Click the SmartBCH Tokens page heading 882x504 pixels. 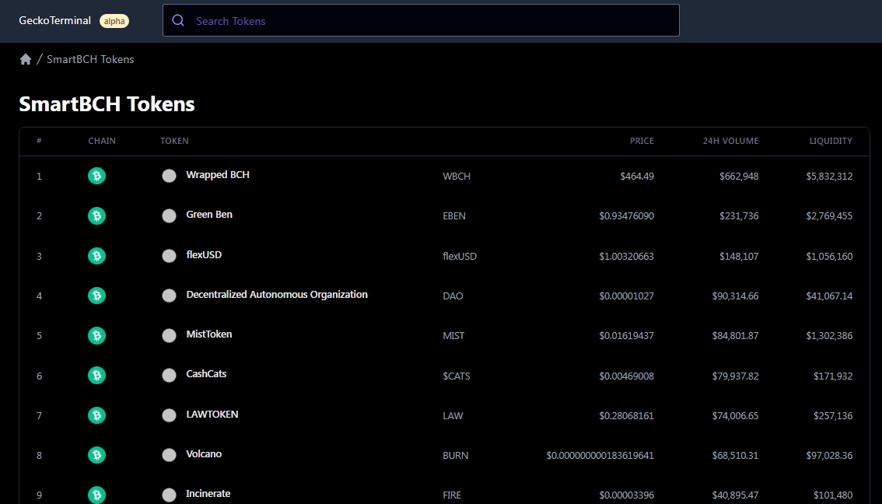[x=107, y=104]
